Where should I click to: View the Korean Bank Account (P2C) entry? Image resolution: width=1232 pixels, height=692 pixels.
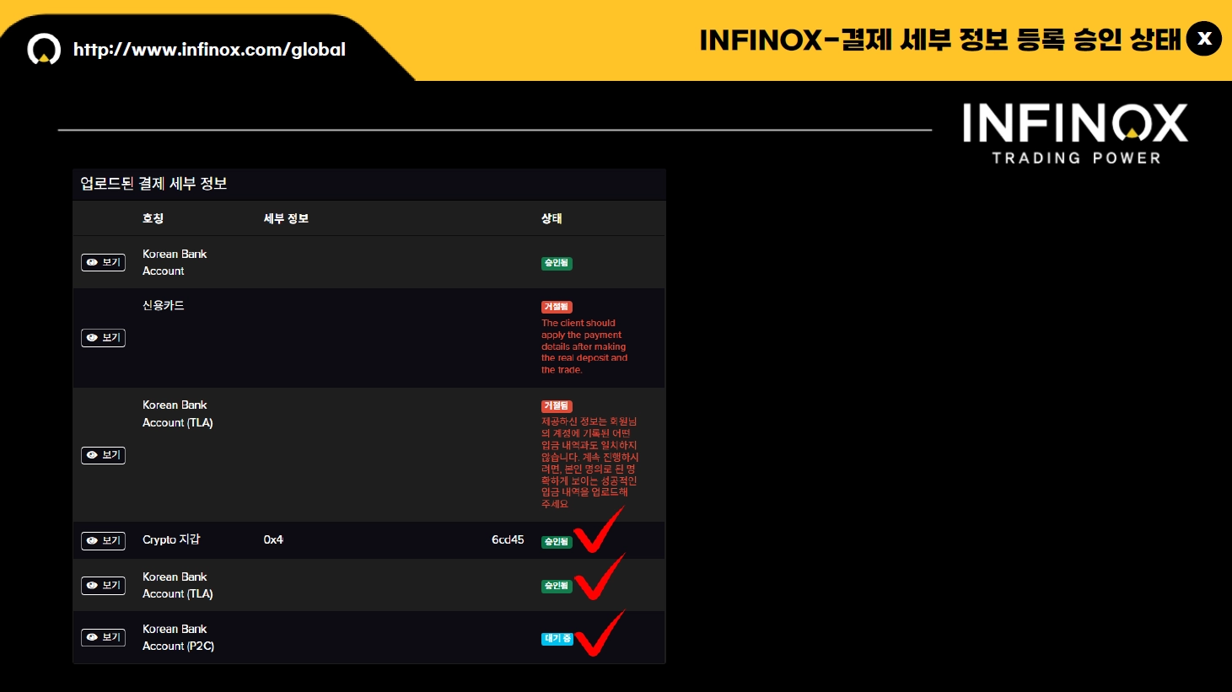coord(103,638)
